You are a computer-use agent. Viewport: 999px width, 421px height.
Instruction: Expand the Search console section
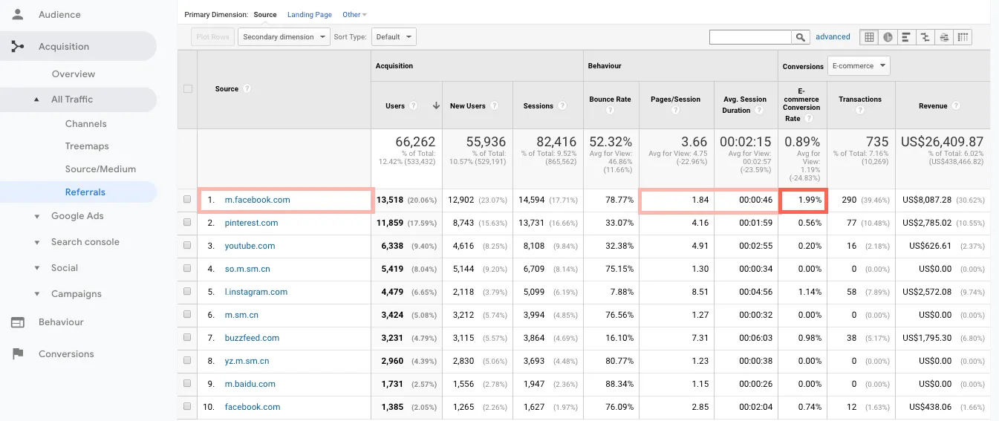pyautogui.click(x=36, y=242)
